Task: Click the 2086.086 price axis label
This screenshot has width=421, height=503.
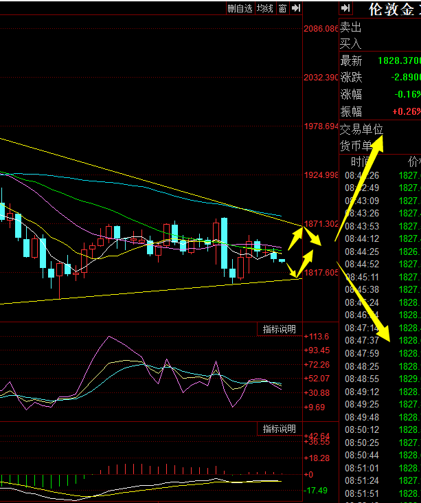Action: pyautogui.click(x=321, y=29)
